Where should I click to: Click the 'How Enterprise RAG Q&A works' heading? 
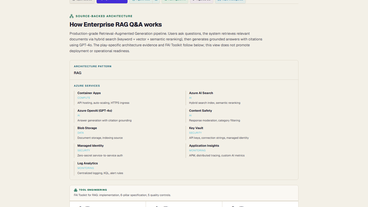[116, 25]
